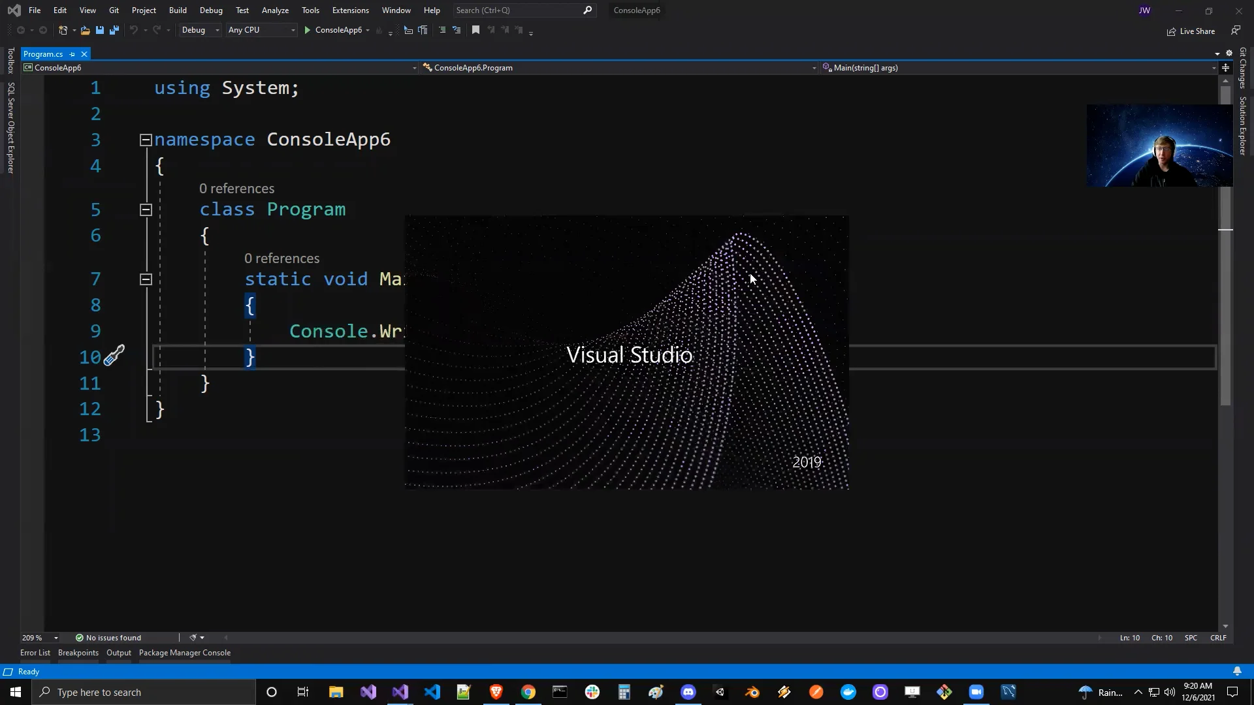Screen dimensions: 1254x705
Task: Click the screwdriver quick actions icon on line 10
Action: [x=114, y=356]
